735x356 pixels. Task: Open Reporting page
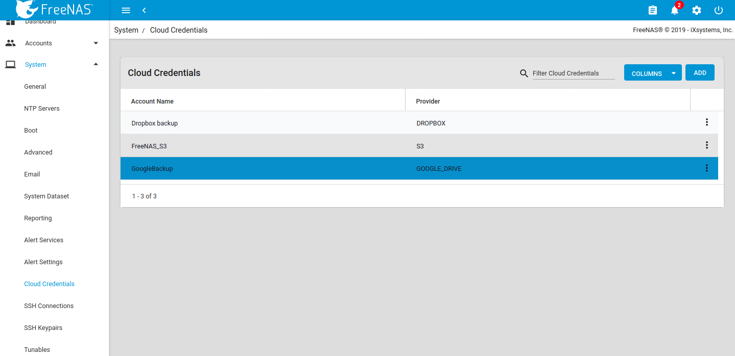coord(38,218)
